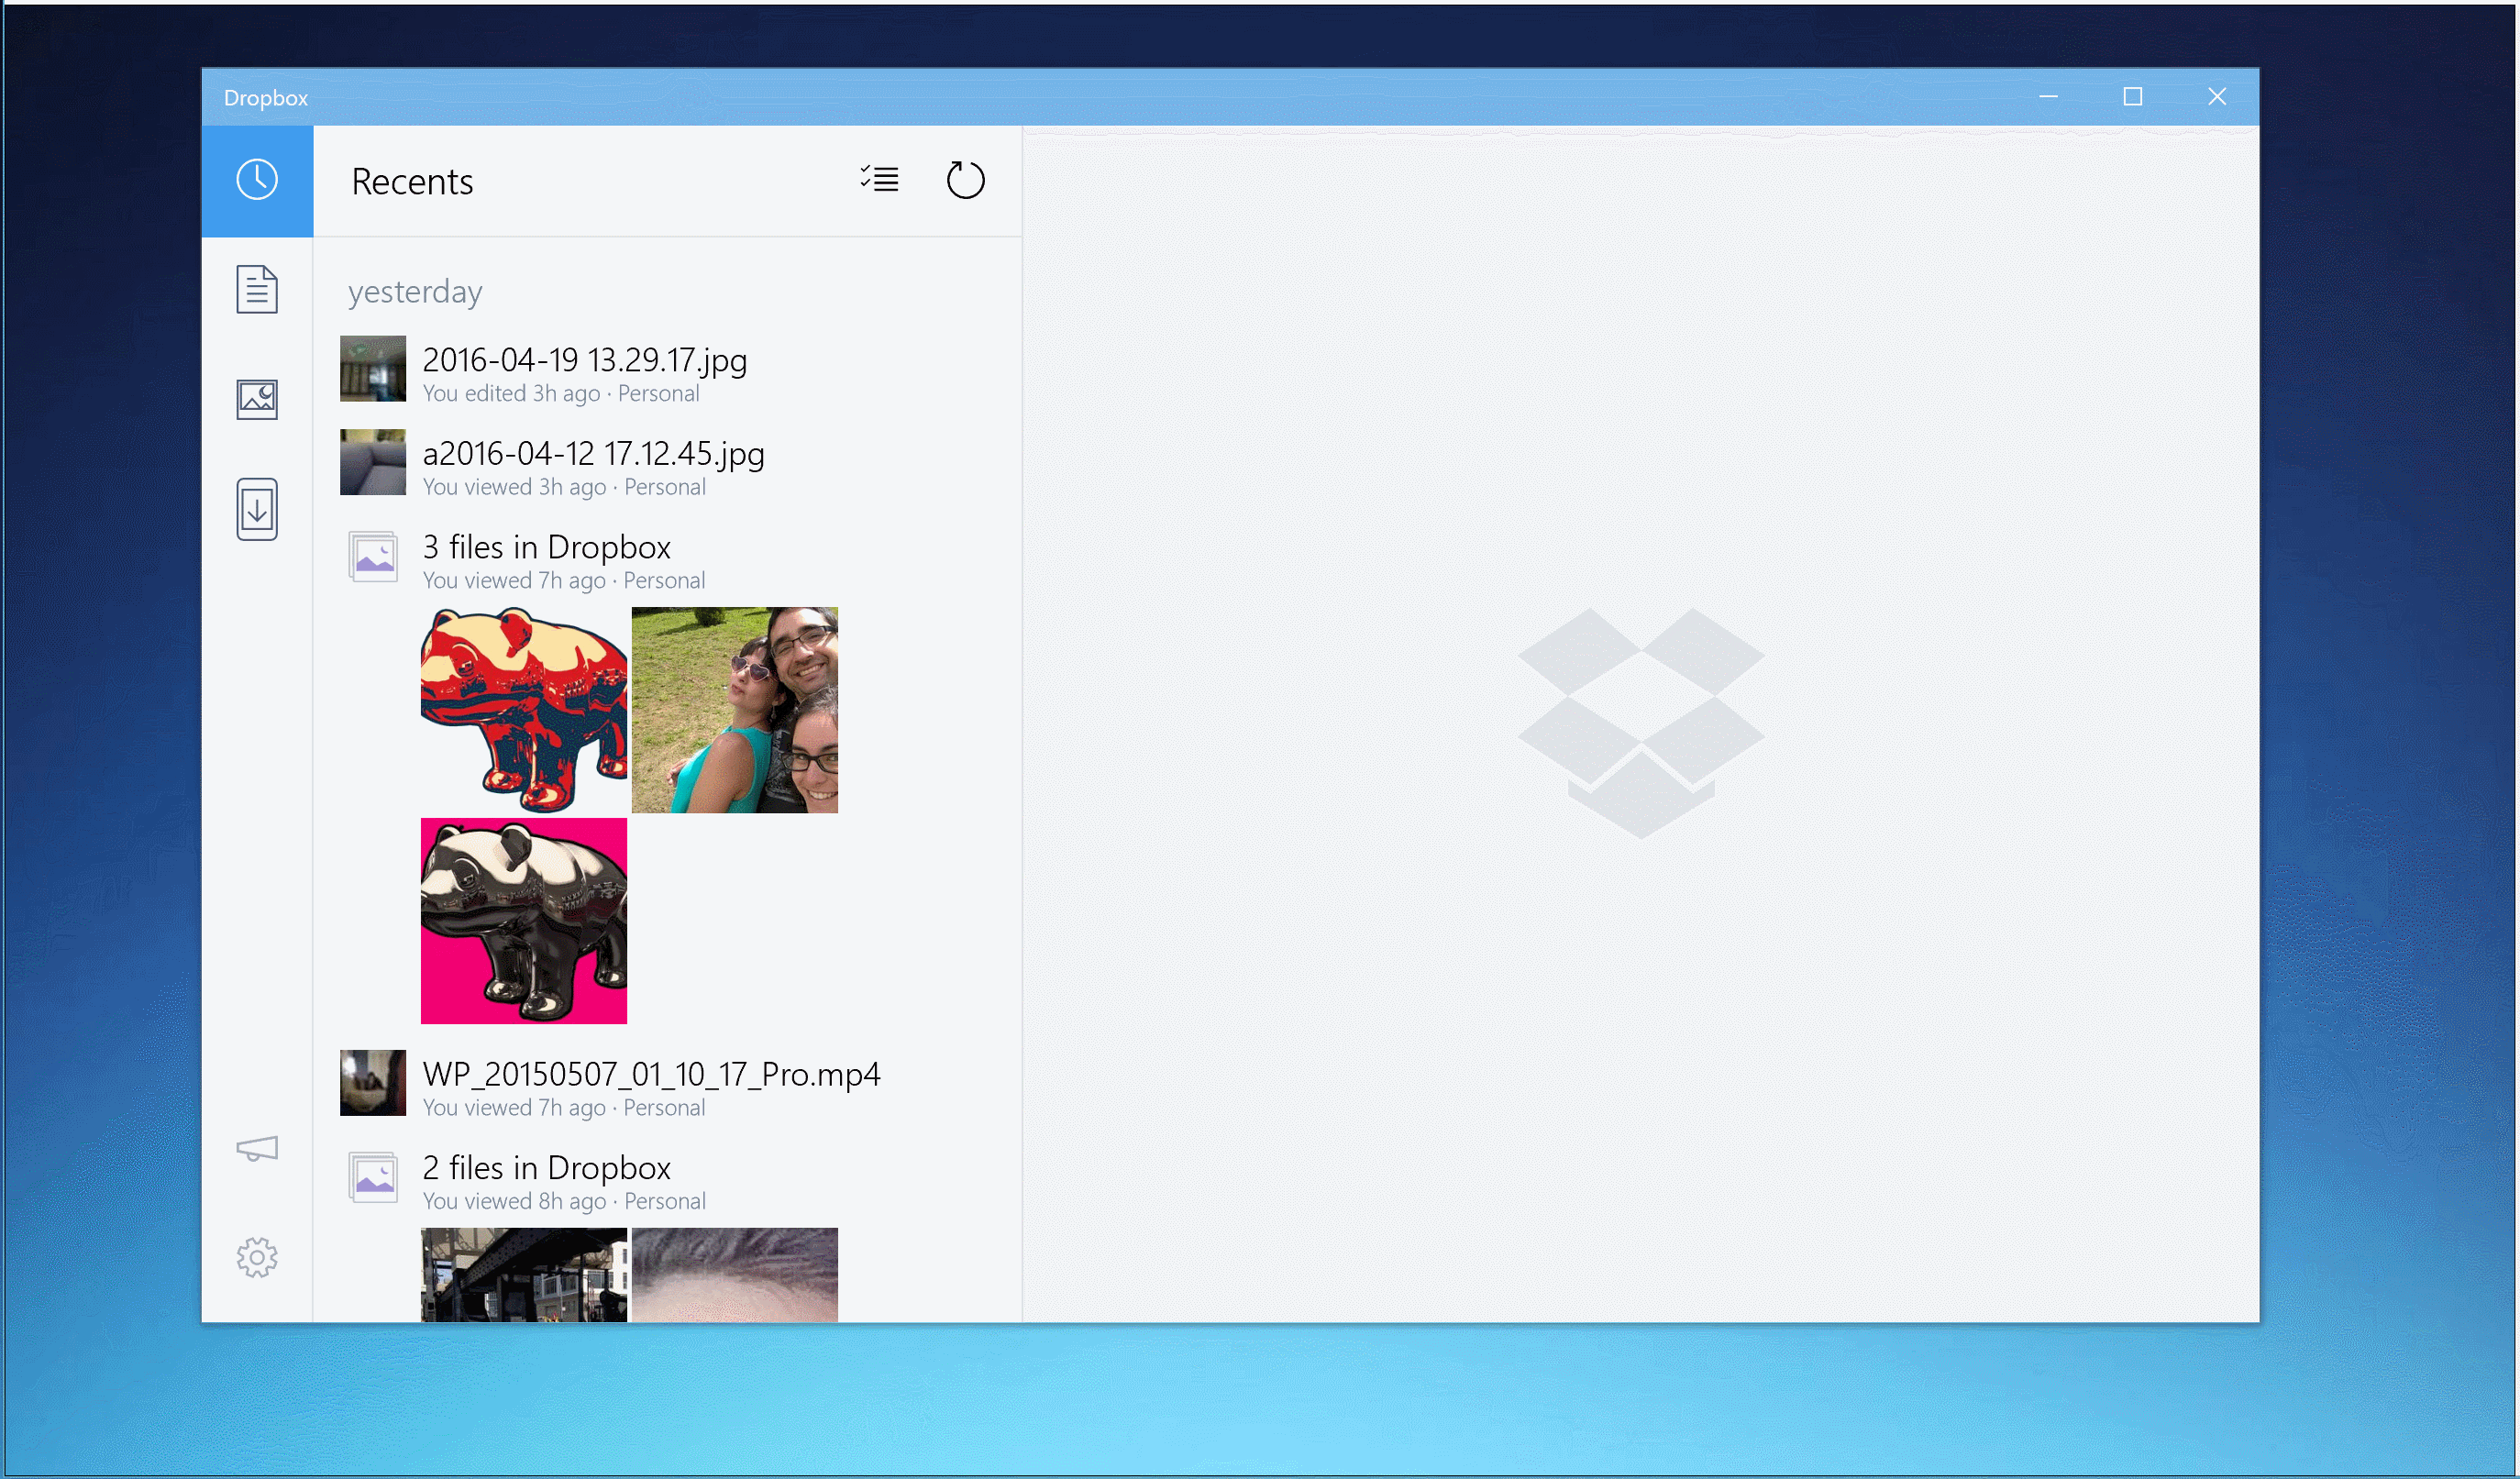Click the selfie photo thumbnail
The width and height of the screenshot is (2520, 1479).
[735, 710]
